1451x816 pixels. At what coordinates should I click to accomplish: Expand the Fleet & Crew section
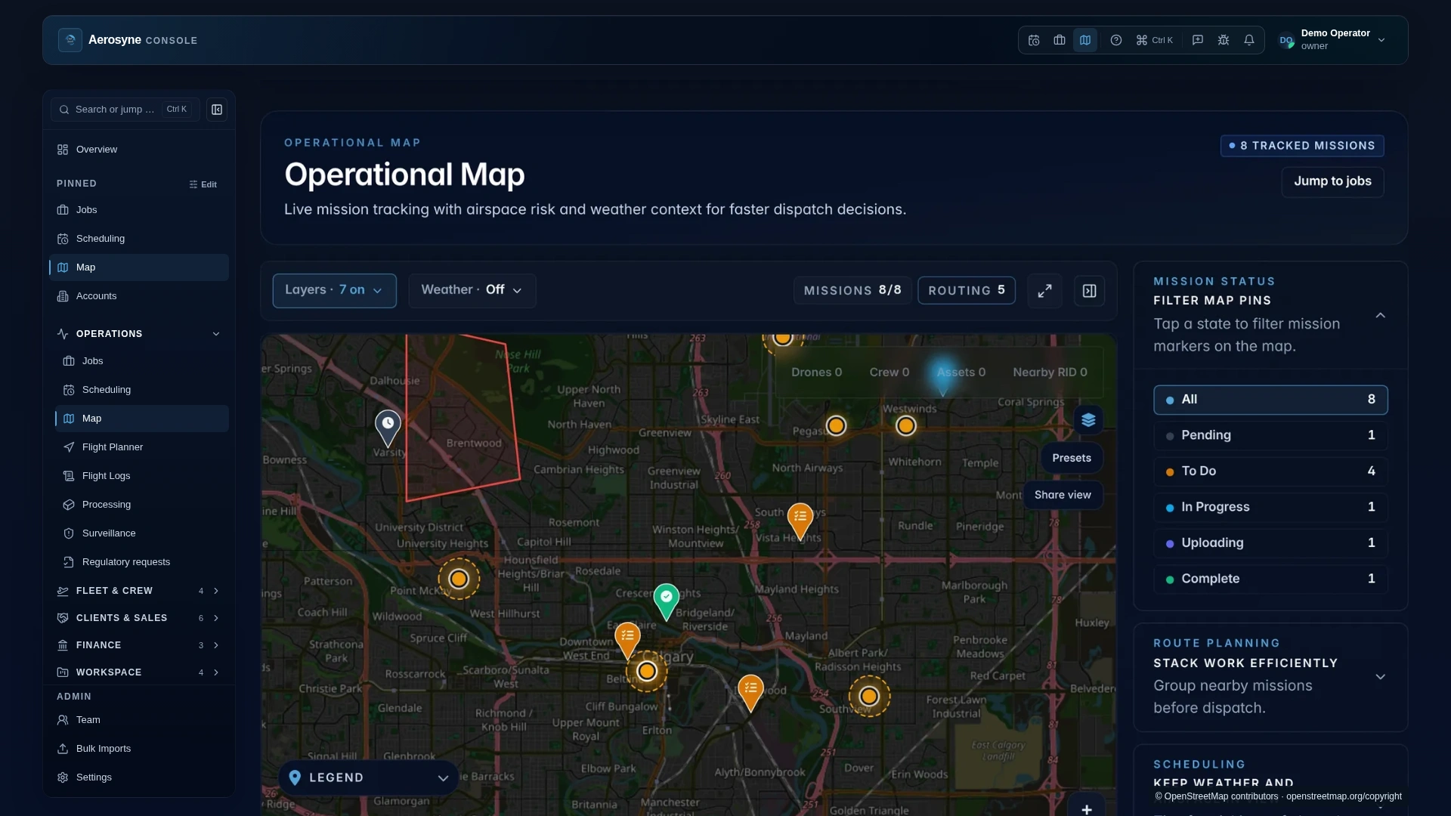139,591
